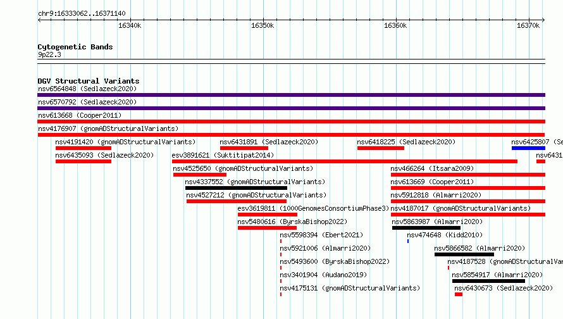The height and width of the screenshot is (319, 563).
Task: Click the red nsv5480616 variant bar
Action: point(267,228)
